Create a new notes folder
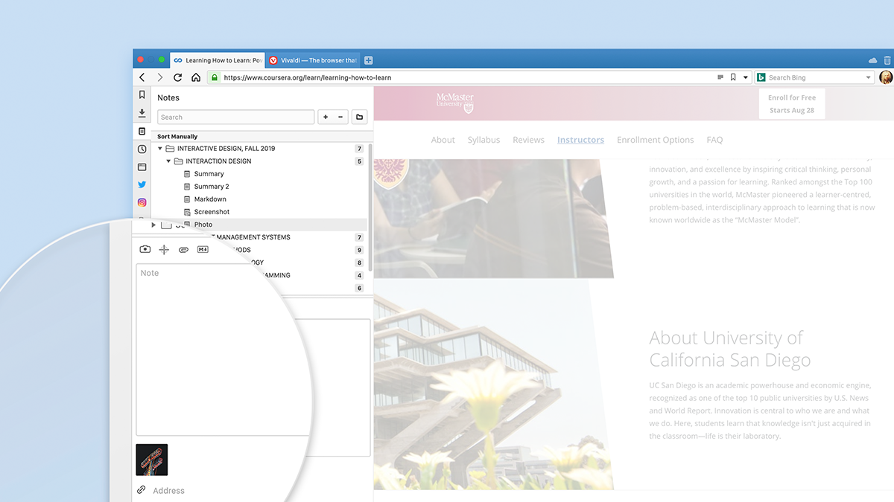Viewport: 894px width, 502px height. tap(359, 117)
